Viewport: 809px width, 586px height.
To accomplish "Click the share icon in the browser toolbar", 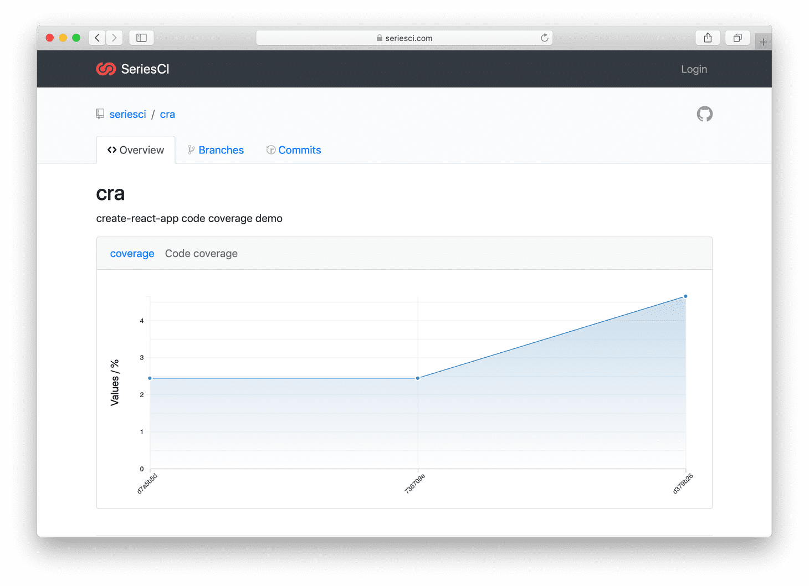I will [708, 37].
